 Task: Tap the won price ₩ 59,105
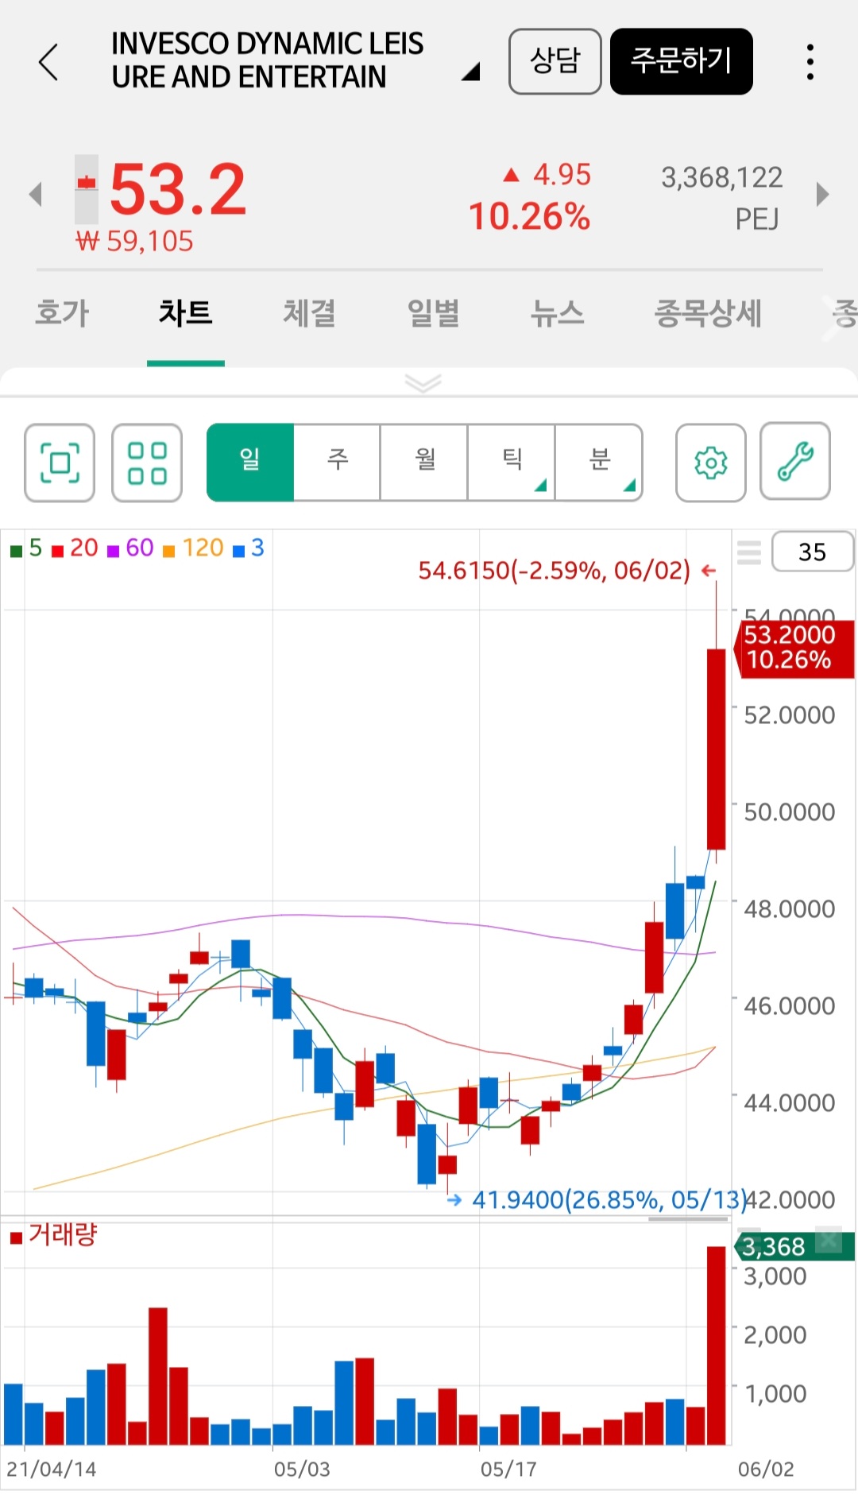point(134,242)
